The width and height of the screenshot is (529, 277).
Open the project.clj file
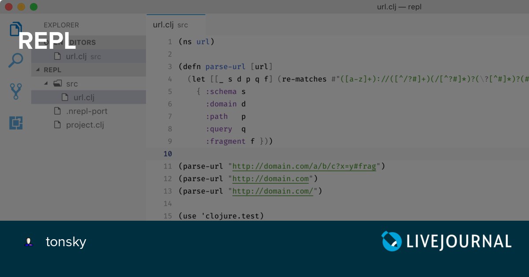88,125
